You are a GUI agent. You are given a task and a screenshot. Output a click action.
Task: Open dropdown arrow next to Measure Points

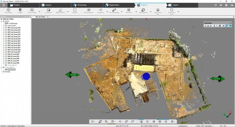tap(68, 12)
